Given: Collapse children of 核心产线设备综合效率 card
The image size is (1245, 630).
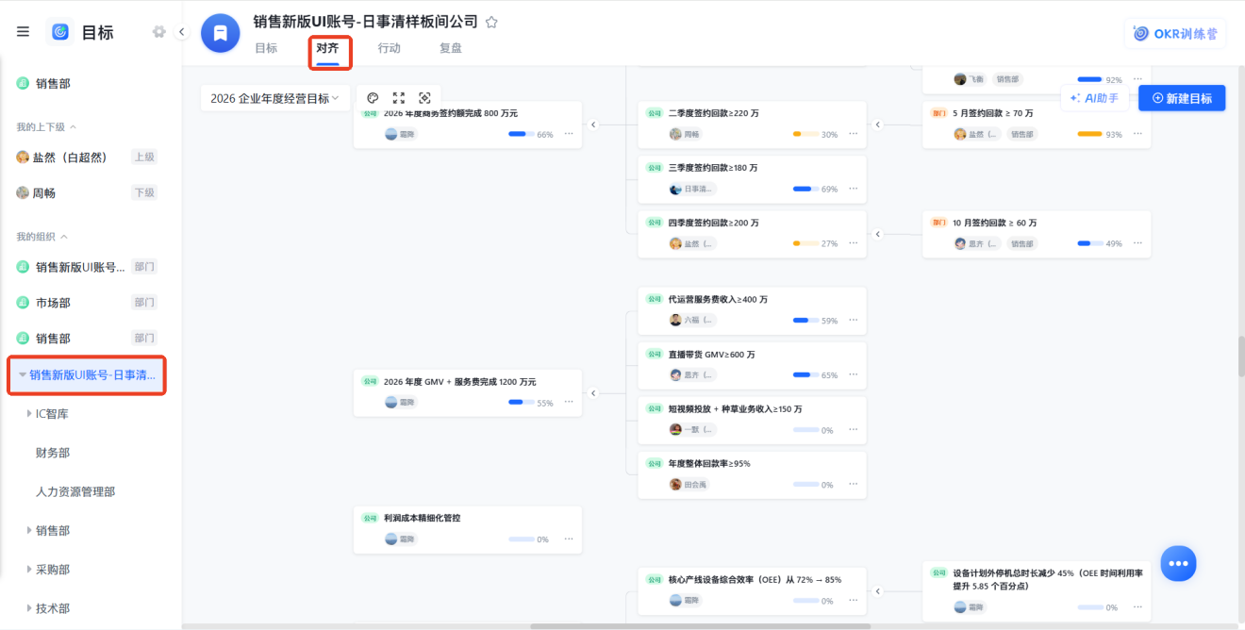Looking at the screenshot, I should [878, 591].
